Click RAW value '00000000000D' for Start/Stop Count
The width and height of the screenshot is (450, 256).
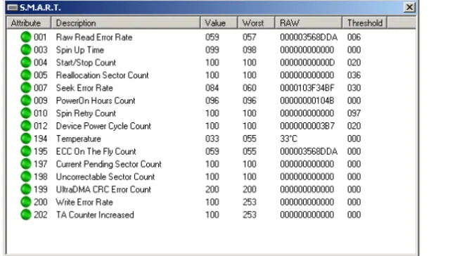pos(307,63)
